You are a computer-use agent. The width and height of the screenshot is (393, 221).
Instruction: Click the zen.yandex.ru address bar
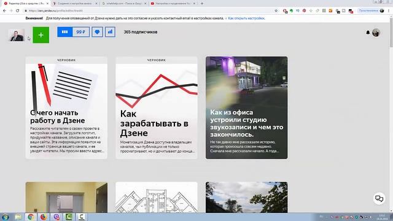pyautogui.click(x=150, y=10)
